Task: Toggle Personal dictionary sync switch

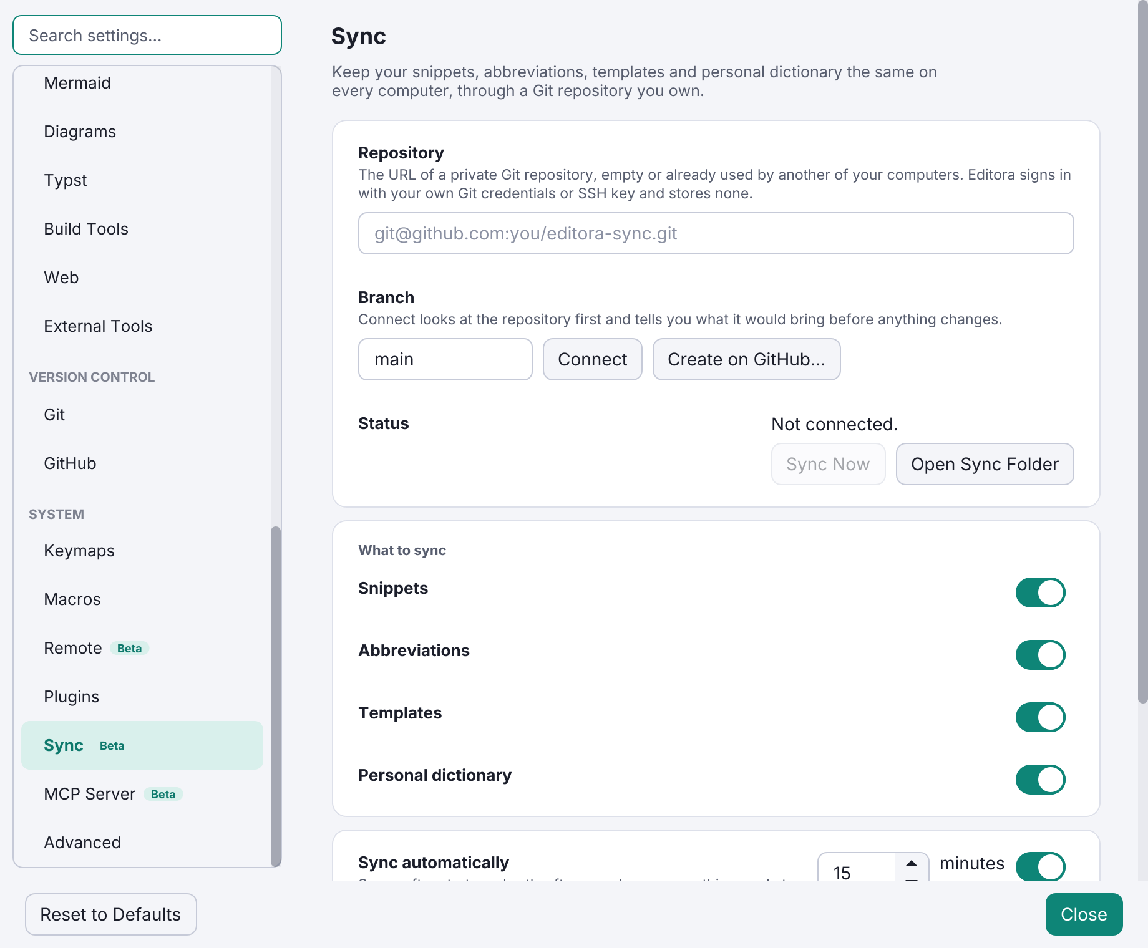Action: (x=1040, y=780)
